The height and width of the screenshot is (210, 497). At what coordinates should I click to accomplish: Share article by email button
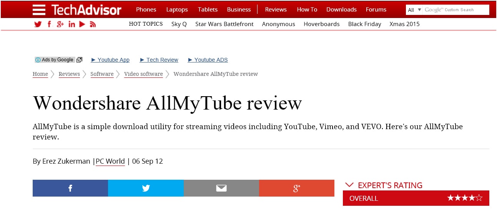point(221,188)
